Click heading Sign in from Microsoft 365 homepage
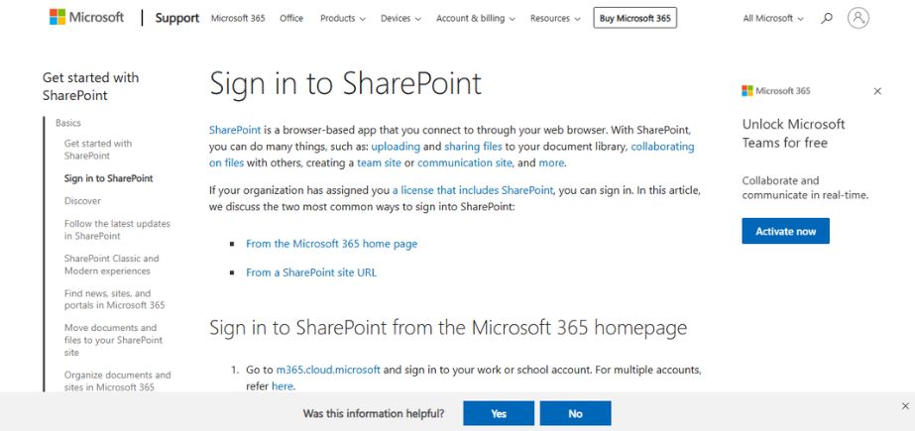 tap(447, 328)
